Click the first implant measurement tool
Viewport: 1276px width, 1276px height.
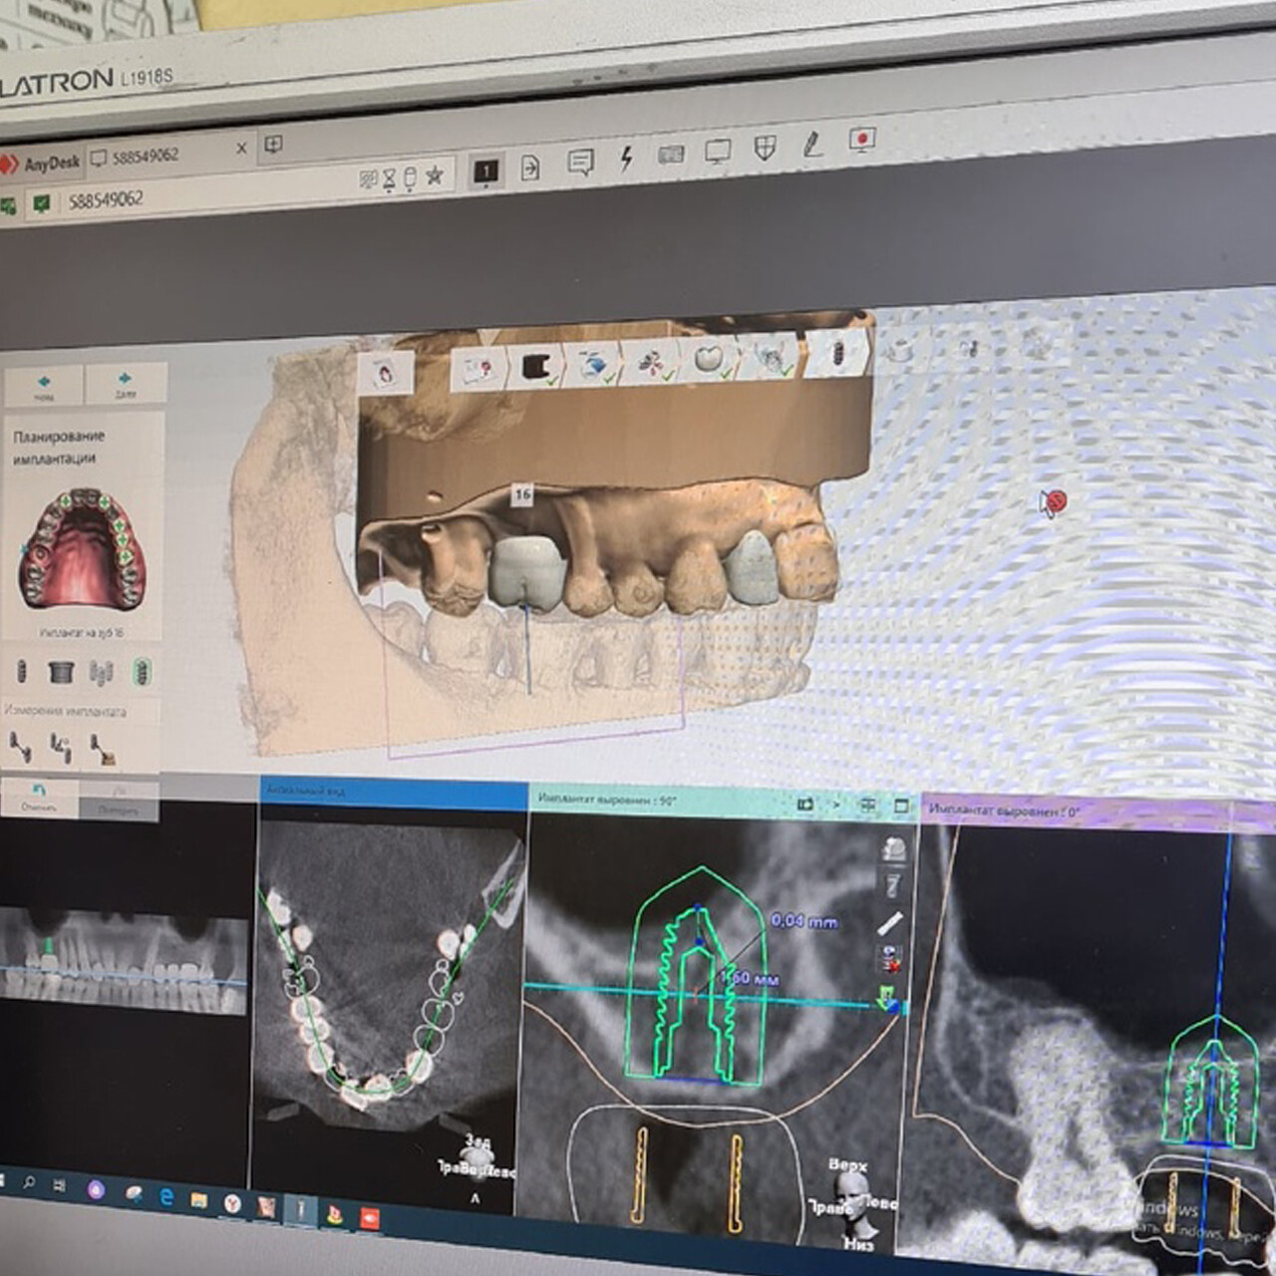20,746
